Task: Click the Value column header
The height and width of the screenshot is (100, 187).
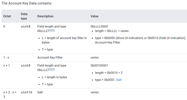Action: click(95, 16)
